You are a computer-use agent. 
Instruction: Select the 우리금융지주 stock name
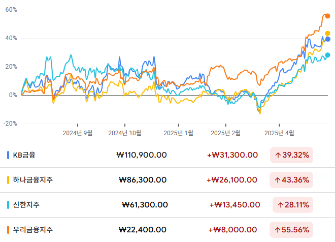[x=33, y=229]
